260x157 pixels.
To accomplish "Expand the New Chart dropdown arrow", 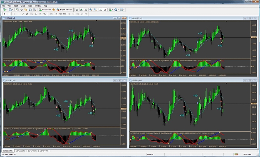I will click(7, 10).
